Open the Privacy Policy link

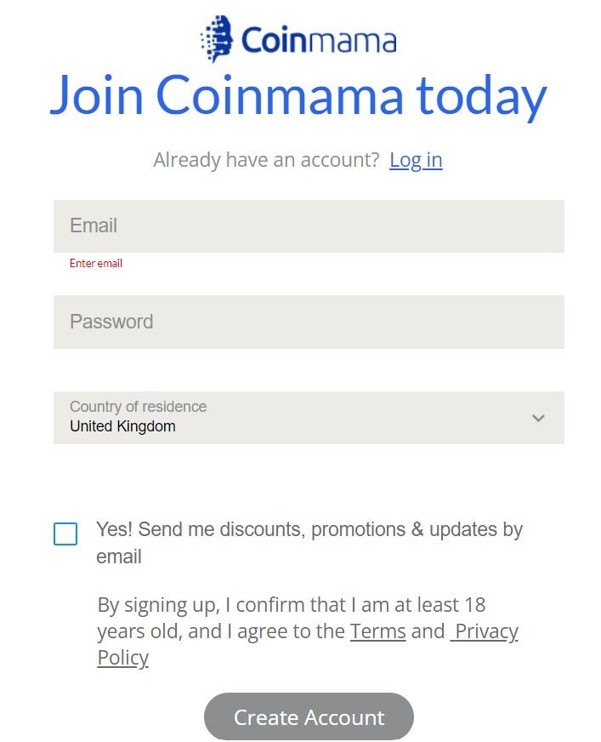[485, 631]
